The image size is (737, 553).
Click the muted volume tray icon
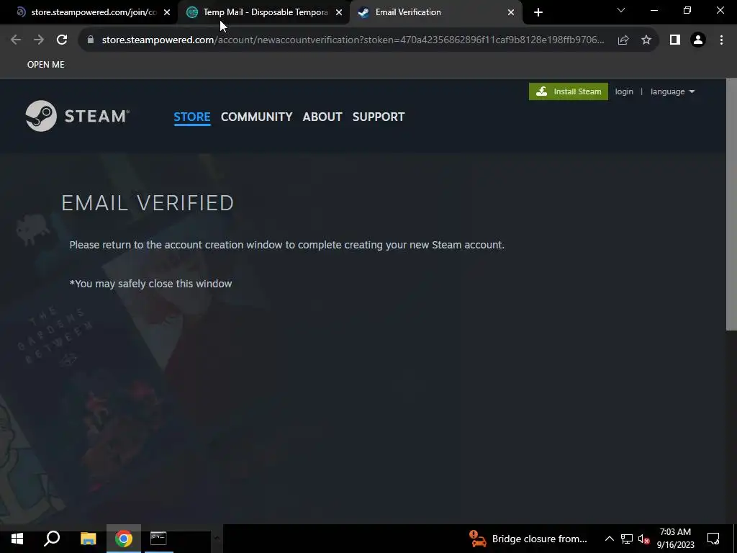(x=643, y=539)
